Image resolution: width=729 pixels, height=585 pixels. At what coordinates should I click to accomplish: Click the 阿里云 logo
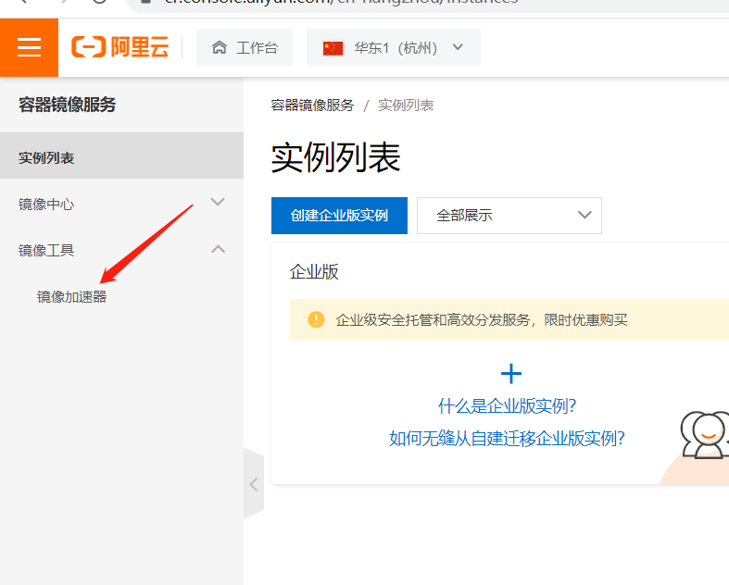(x=119, y=47)
